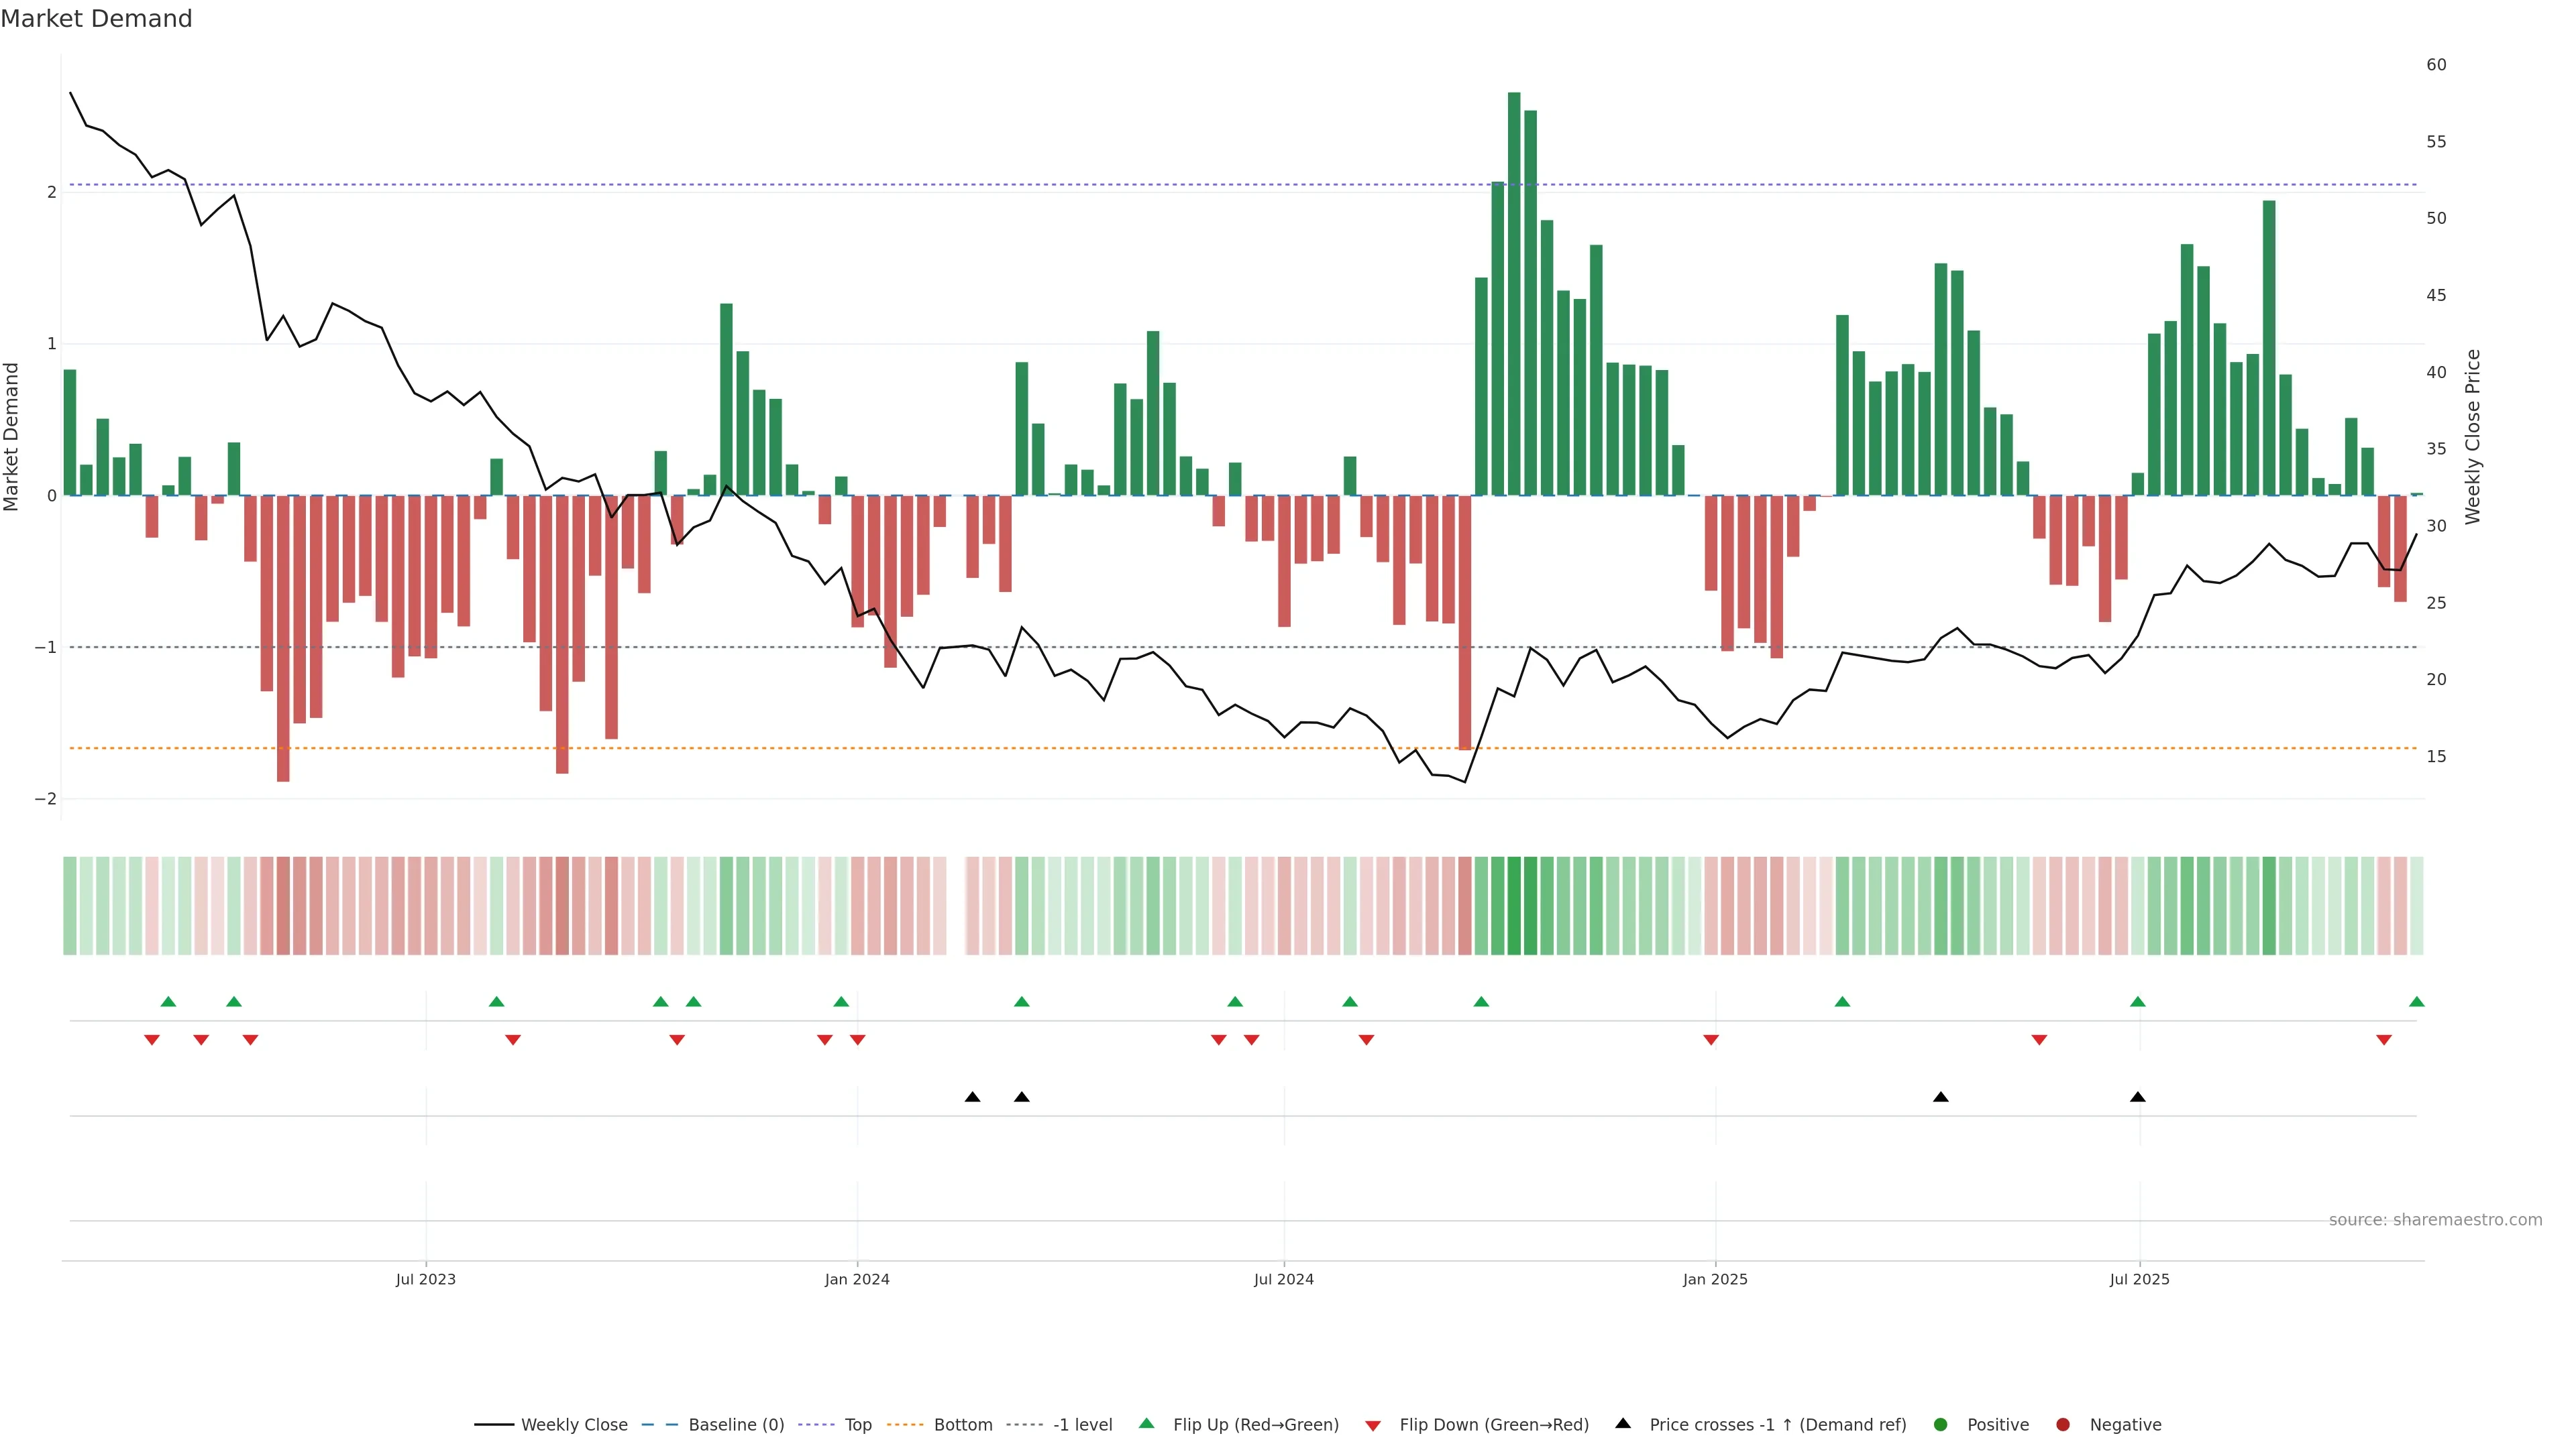Click the green Positive legend circle
Screen dimensions: 2576x1448
(1941, 1424)
